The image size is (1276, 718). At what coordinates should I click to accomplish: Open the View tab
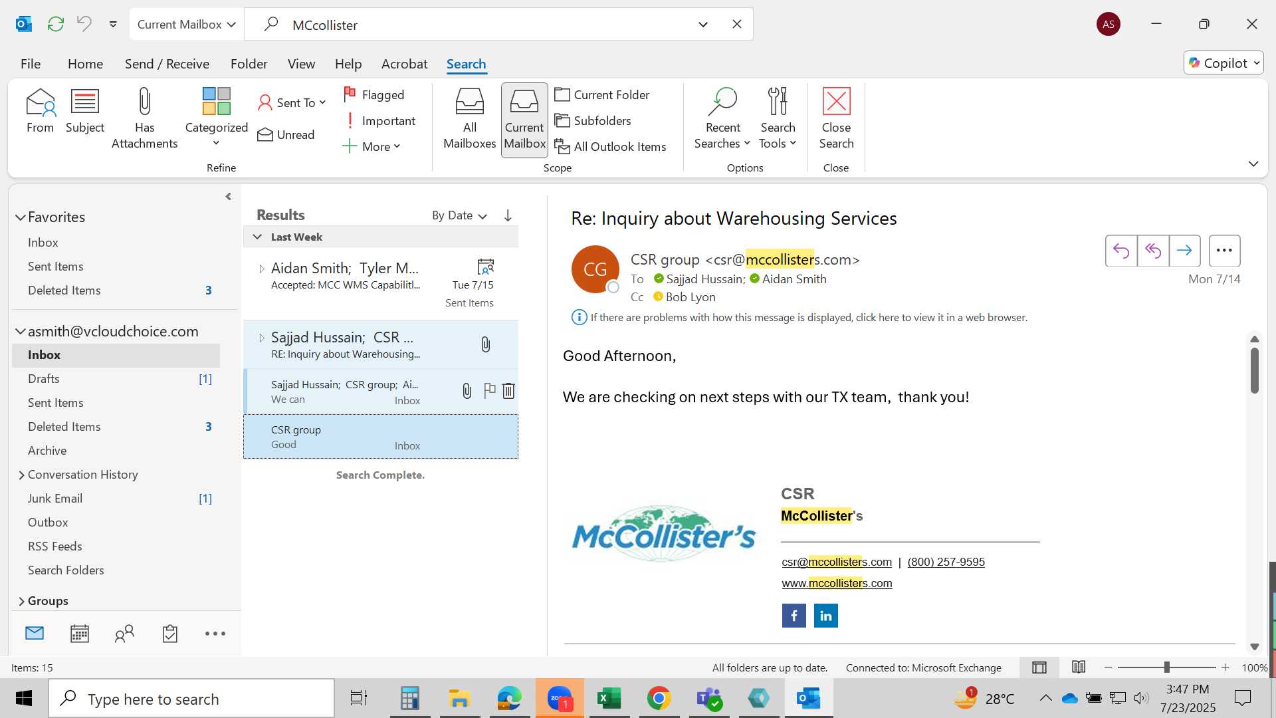(x=301, y=64)
